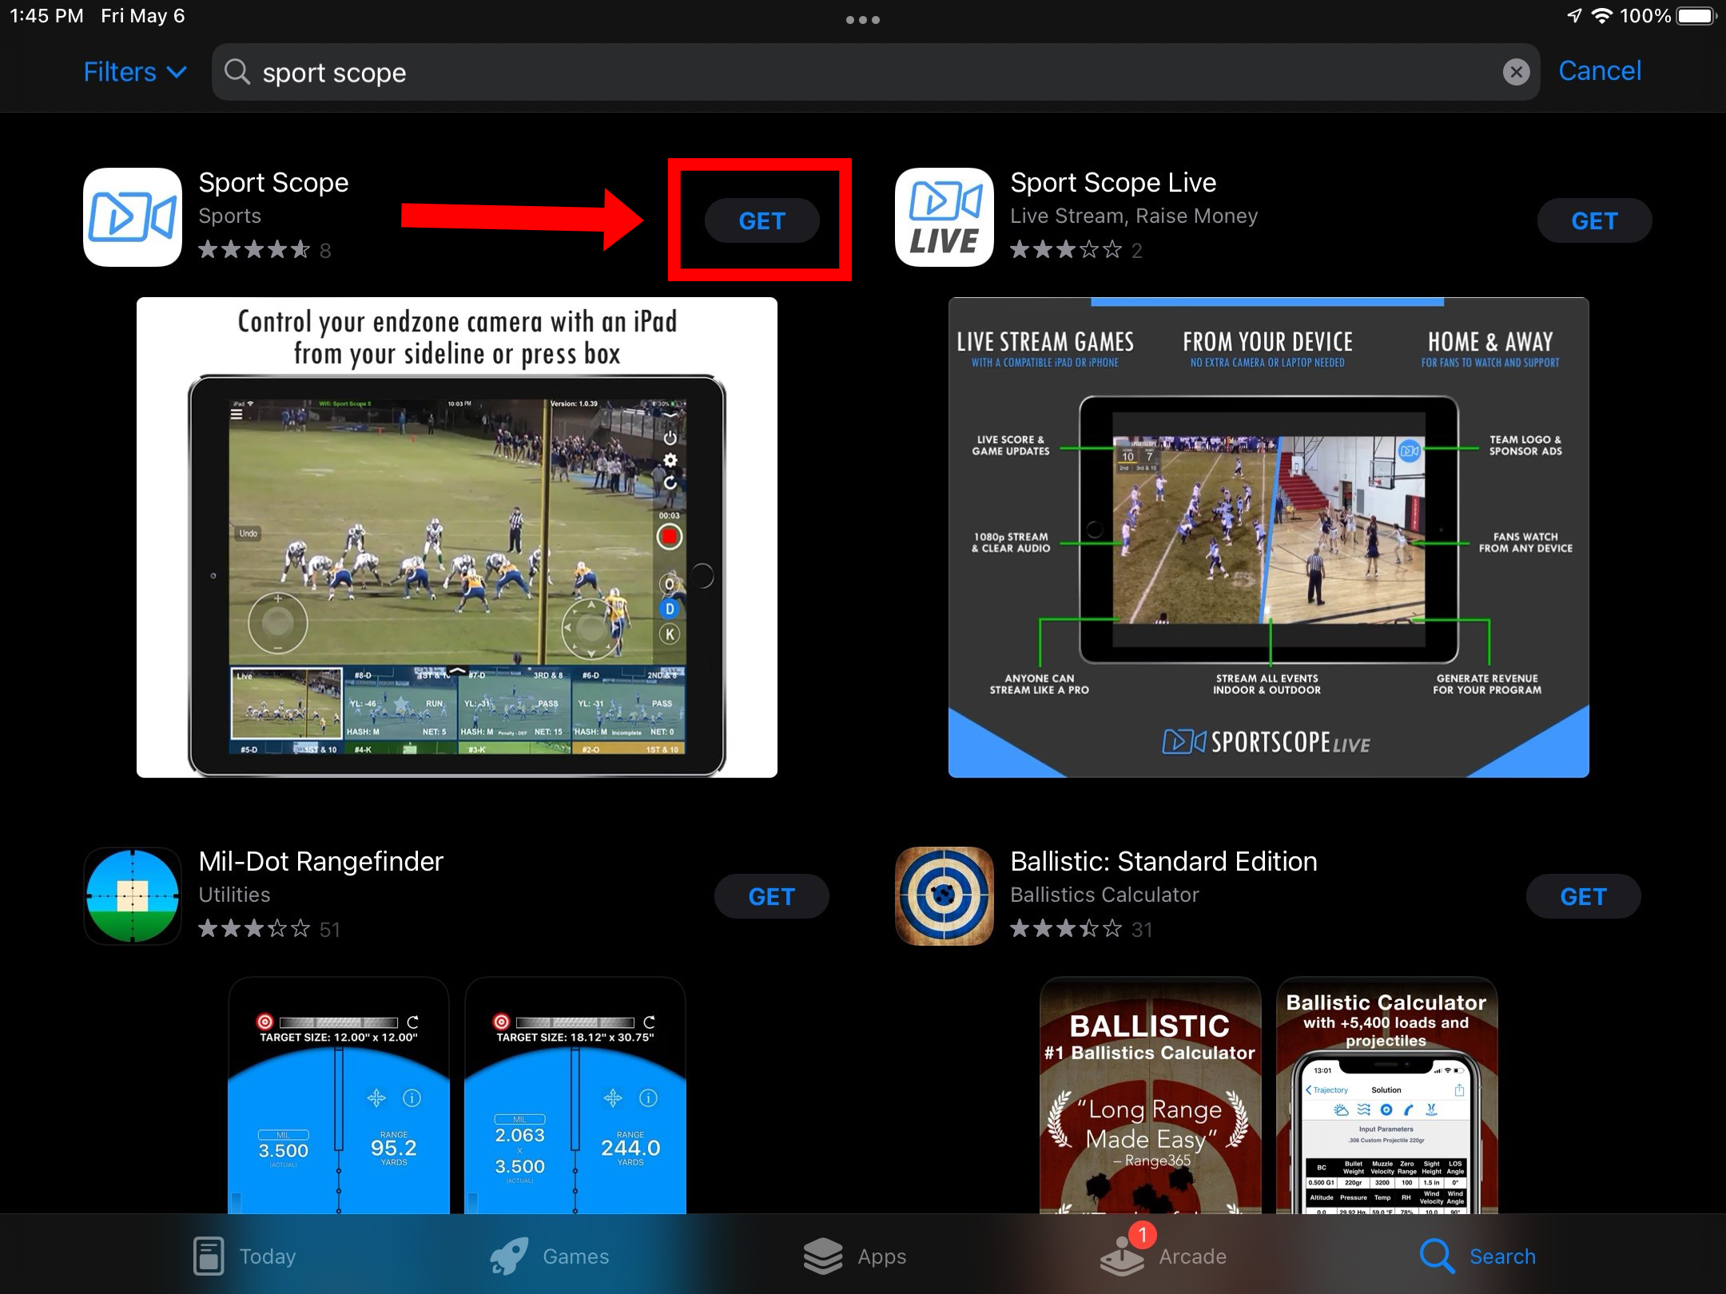This screenshot has height=1294, width=1726.
Task: Tap the Mil-Dot Rangefinder 51 ratings stars
Action: click(254, 929)
